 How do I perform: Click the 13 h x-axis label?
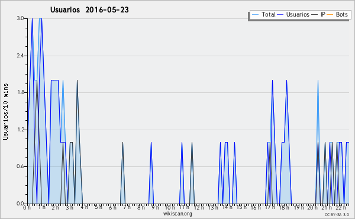pos(213,207)
